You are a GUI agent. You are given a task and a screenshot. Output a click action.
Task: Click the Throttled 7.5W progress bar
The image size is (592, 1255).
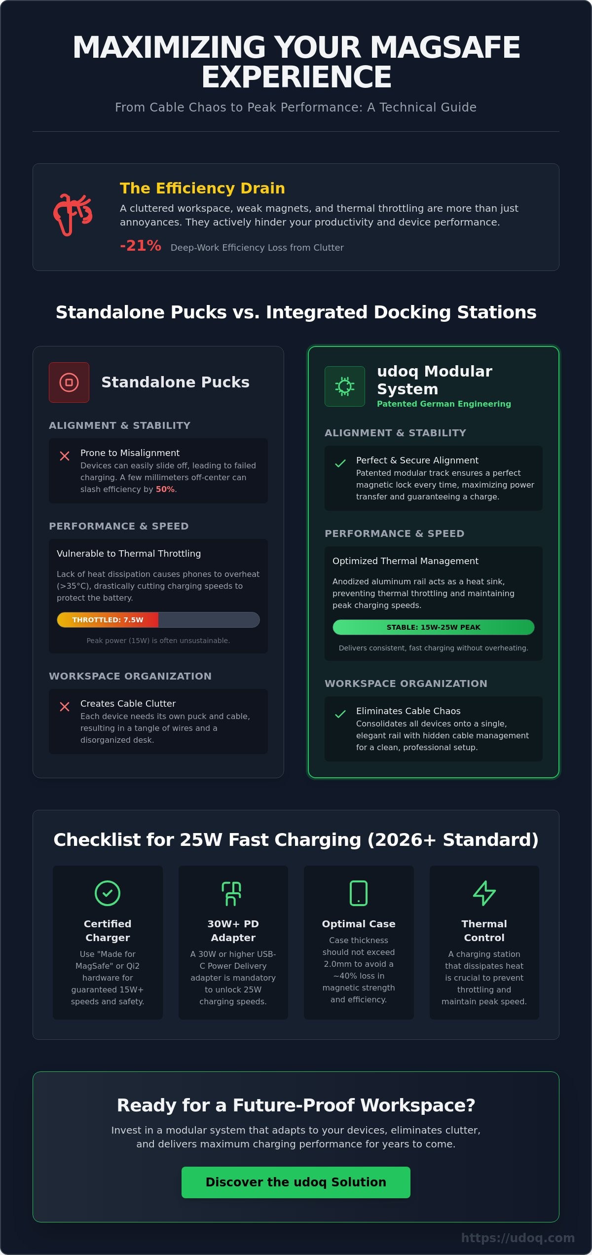click(158, 620)
